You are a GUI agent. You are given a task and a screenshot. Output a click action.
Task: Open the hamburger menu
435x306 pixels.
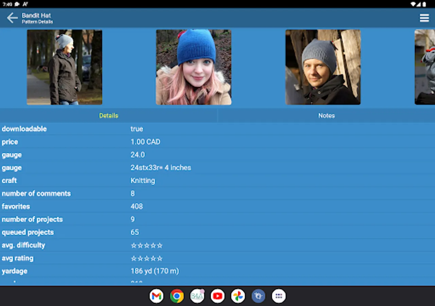(x=424, y=18)
